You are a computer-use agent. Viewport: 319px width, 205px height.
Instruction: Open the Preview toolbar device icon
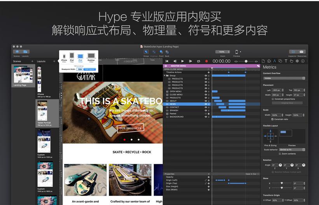(237, 52)
